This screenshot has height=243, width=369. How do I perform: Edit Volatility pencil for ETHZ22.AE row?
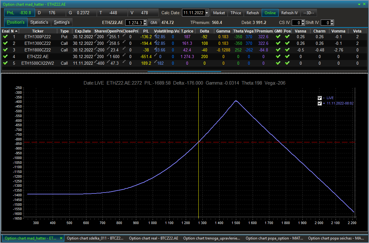(x=155, y=55)
